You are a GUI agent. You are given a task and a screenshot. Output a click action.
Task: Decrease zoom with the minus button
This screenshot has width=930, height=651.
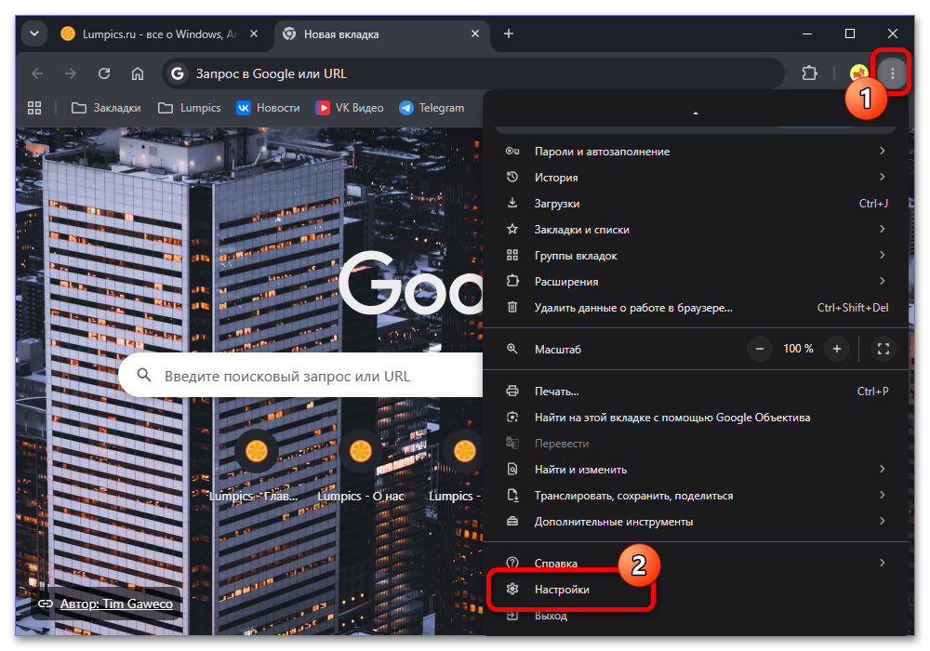(x=759, y=349)
